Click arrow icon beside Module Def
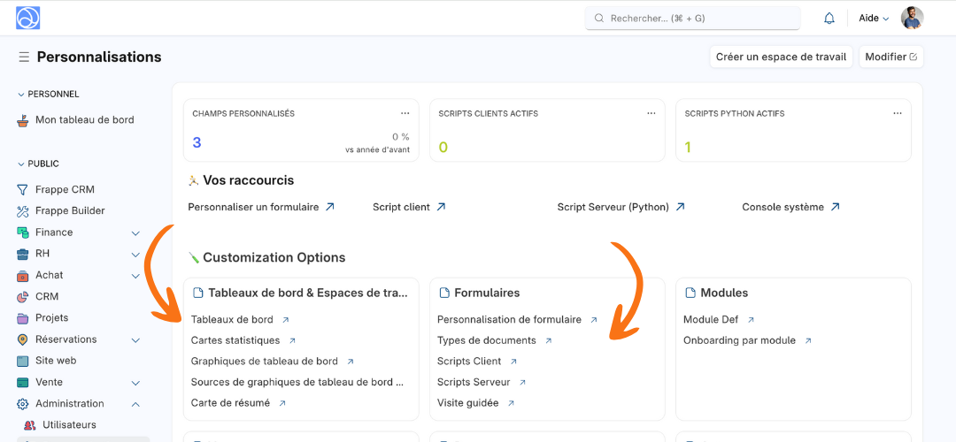This screenshot has width=956, height=442. point(752,320)
